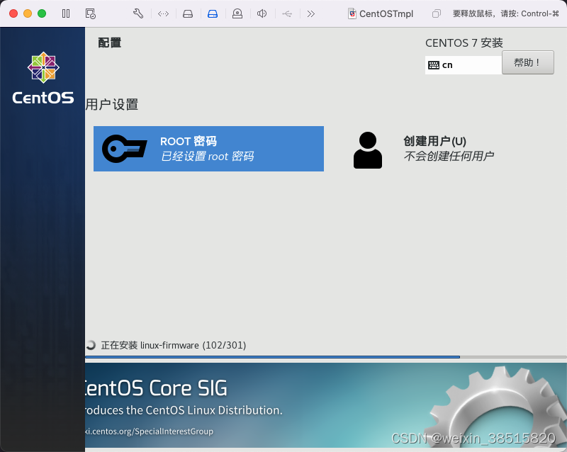Click the 配置 heading
This screenshot has height=452, width=567.
tap(110, 43)
